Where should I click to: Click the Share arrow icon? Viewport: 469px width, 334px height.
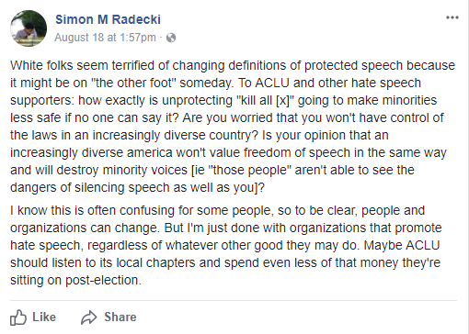[89, 317]
